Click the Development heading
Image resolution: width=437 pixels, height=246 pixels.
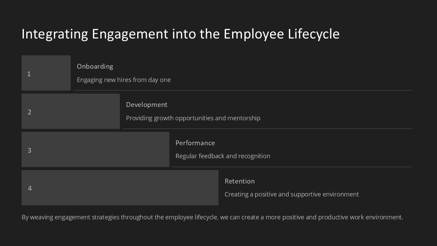click(x=146, y=105)
